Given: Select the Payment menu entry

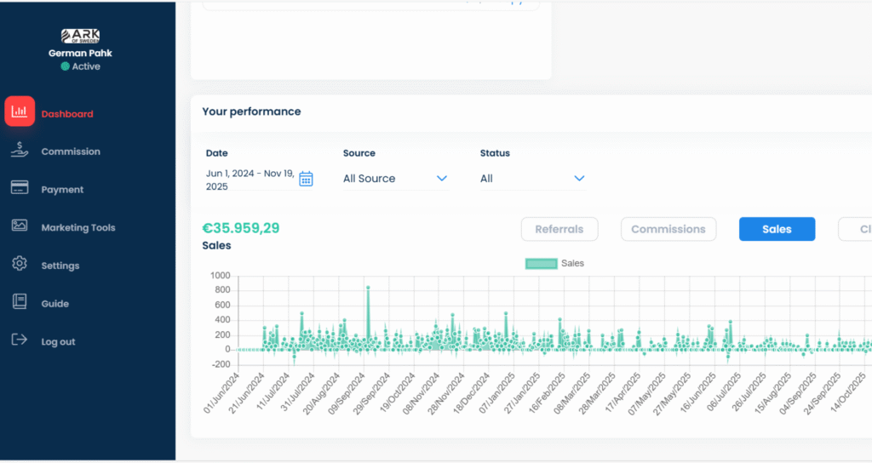Looking at the screenshot, I should (x=62, y=190).
